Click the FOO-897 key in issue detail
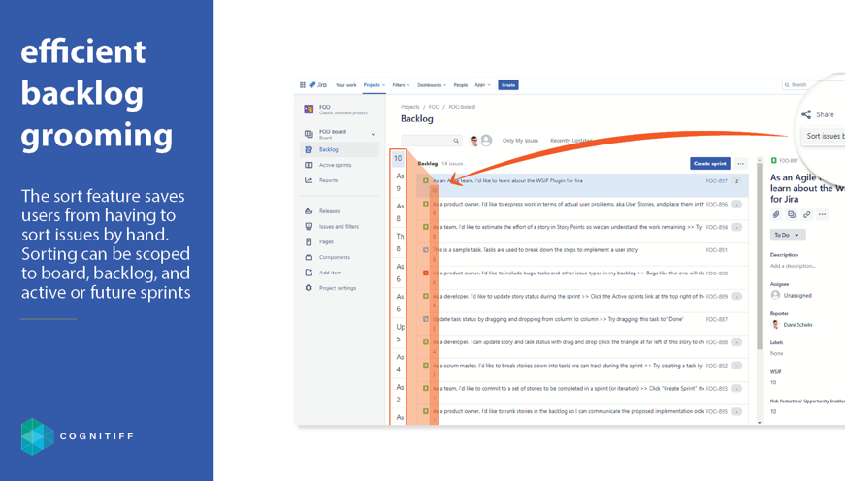Image resolution: width=845 pixels, height=481 pixels. 789,161
